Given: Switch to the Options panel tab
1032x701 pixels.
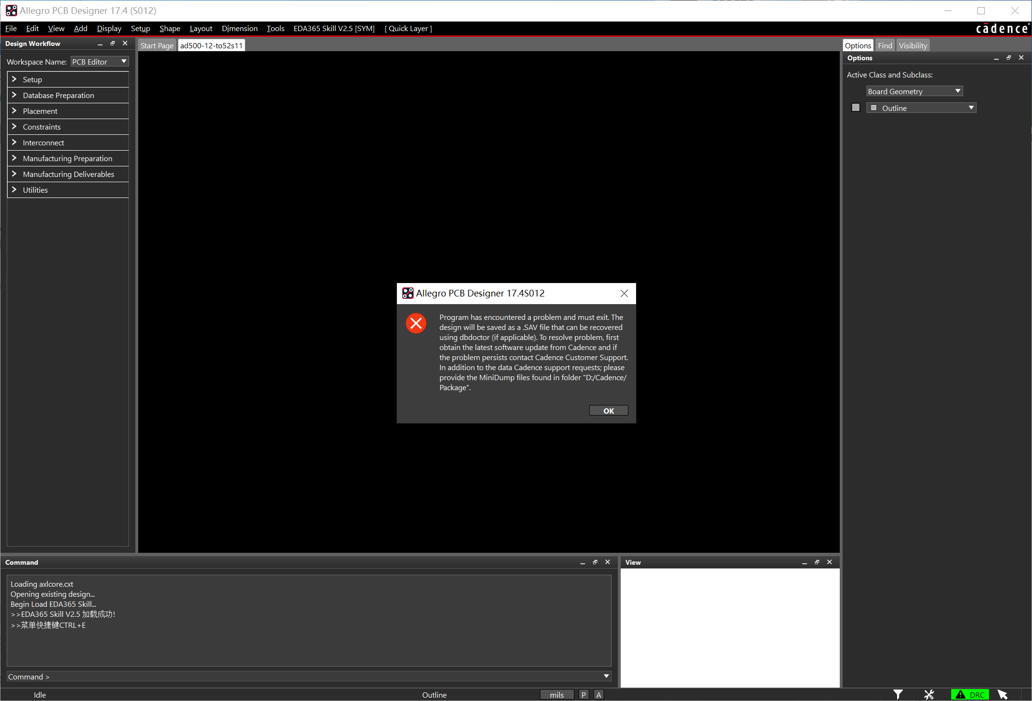Looking at the screenshot, I should 858,45.
